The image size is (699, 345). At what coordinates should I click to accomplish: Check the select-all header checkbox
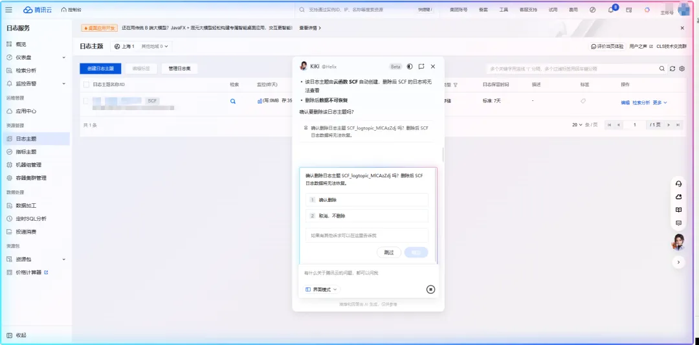(x=87, y=84)
